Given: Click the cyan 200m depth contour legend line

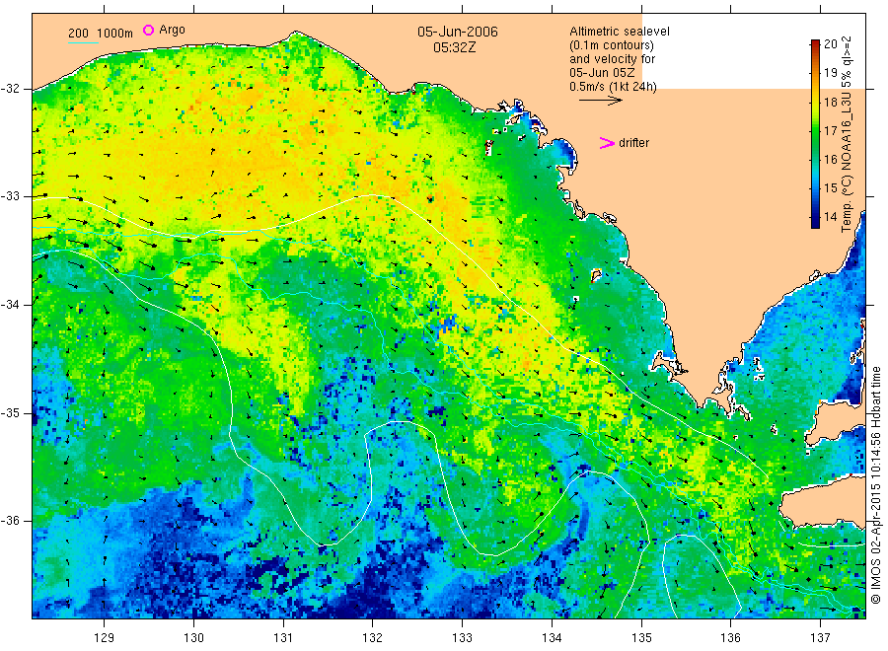Looking at the screenshot, I should [x=83, y=42].
